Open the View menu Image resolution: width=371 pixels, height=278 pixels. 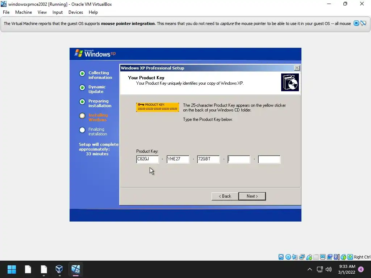click(42, 12)
